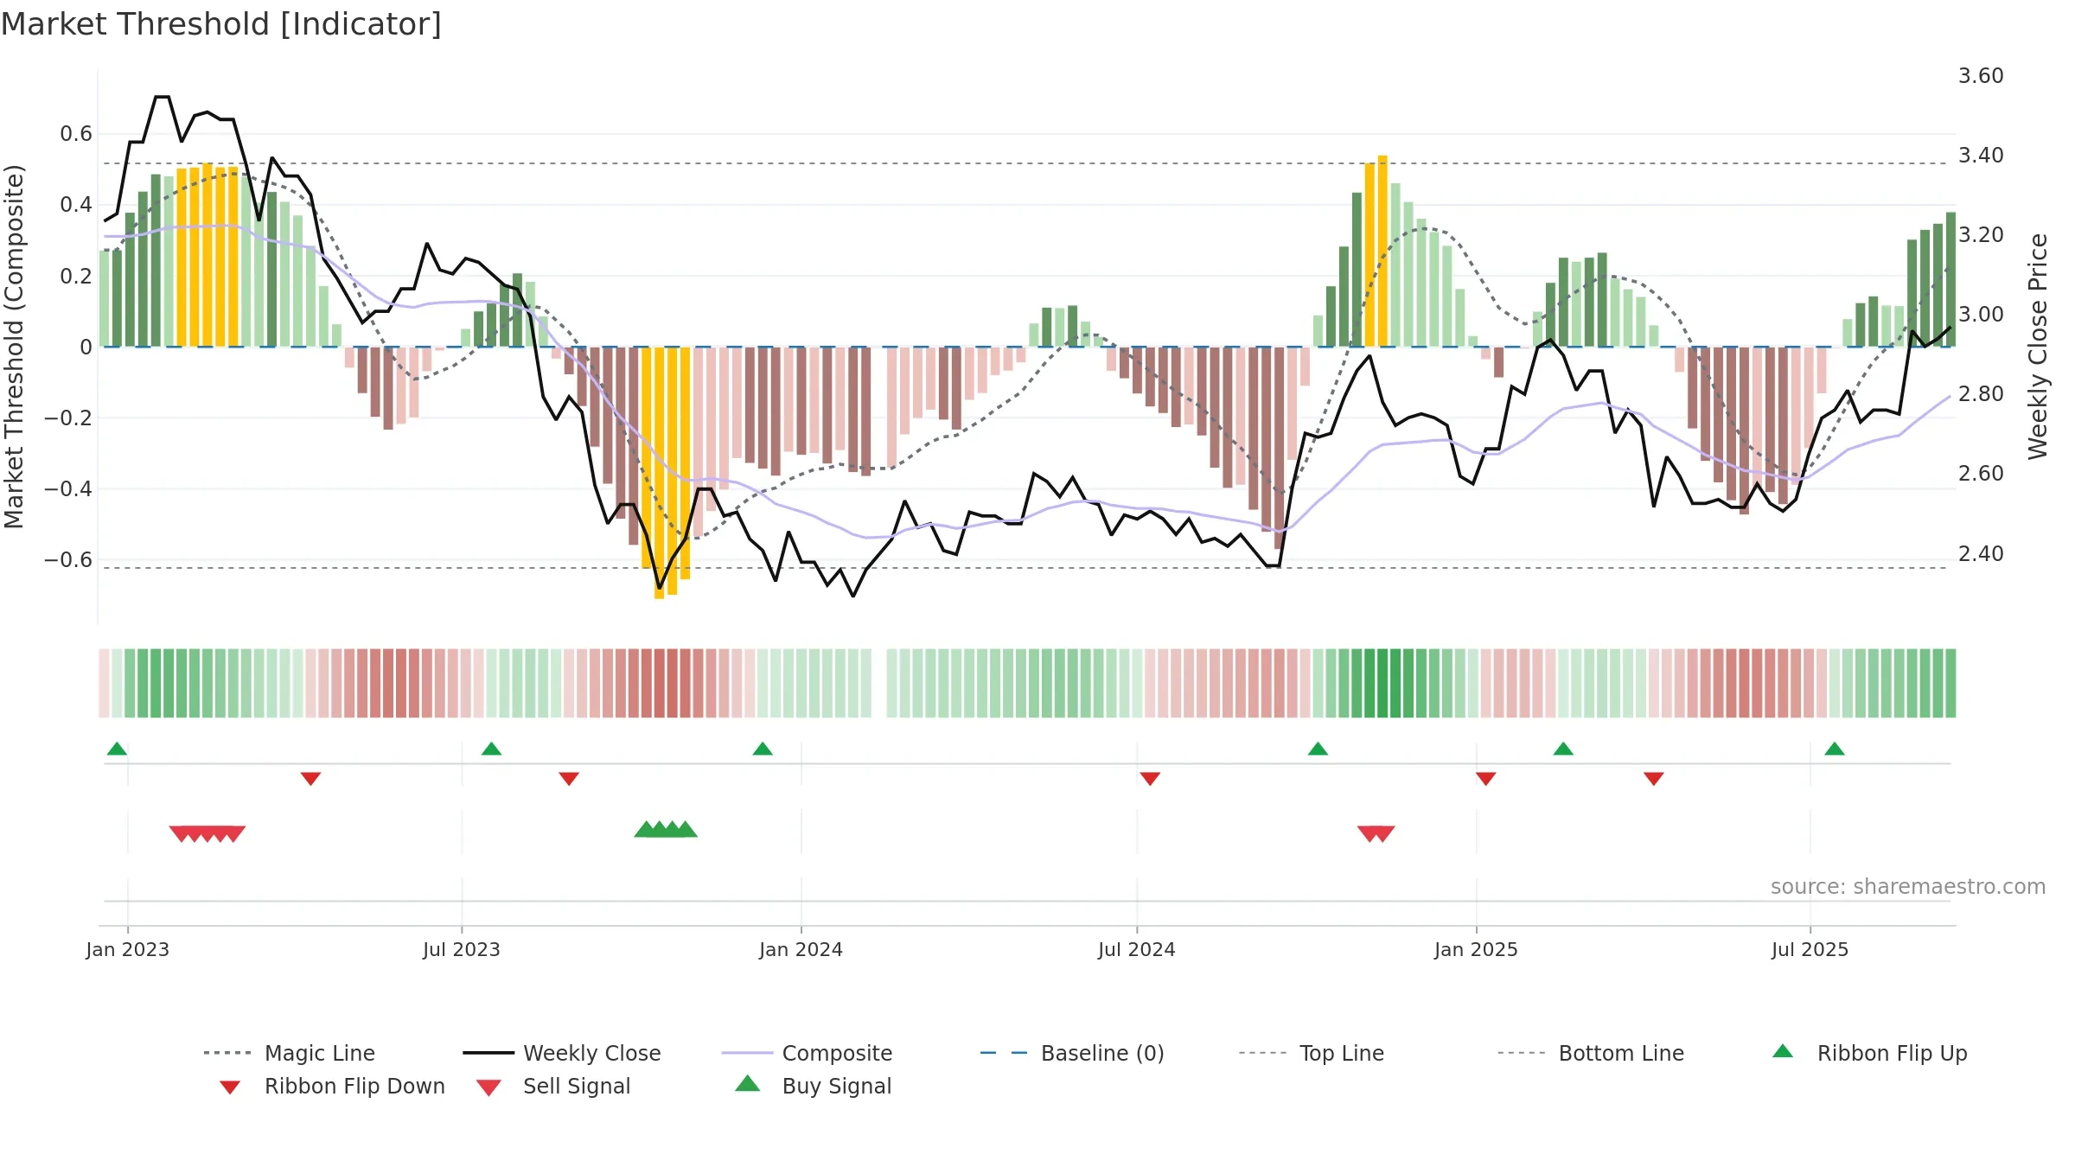Toggle the Top Line legend entry
Screen dimensions: 2075x1167
[1312, 1053]
